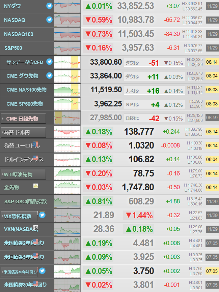Select the S&P500 row label
This screenshot has width=219, height=292.
click(13, 48)
